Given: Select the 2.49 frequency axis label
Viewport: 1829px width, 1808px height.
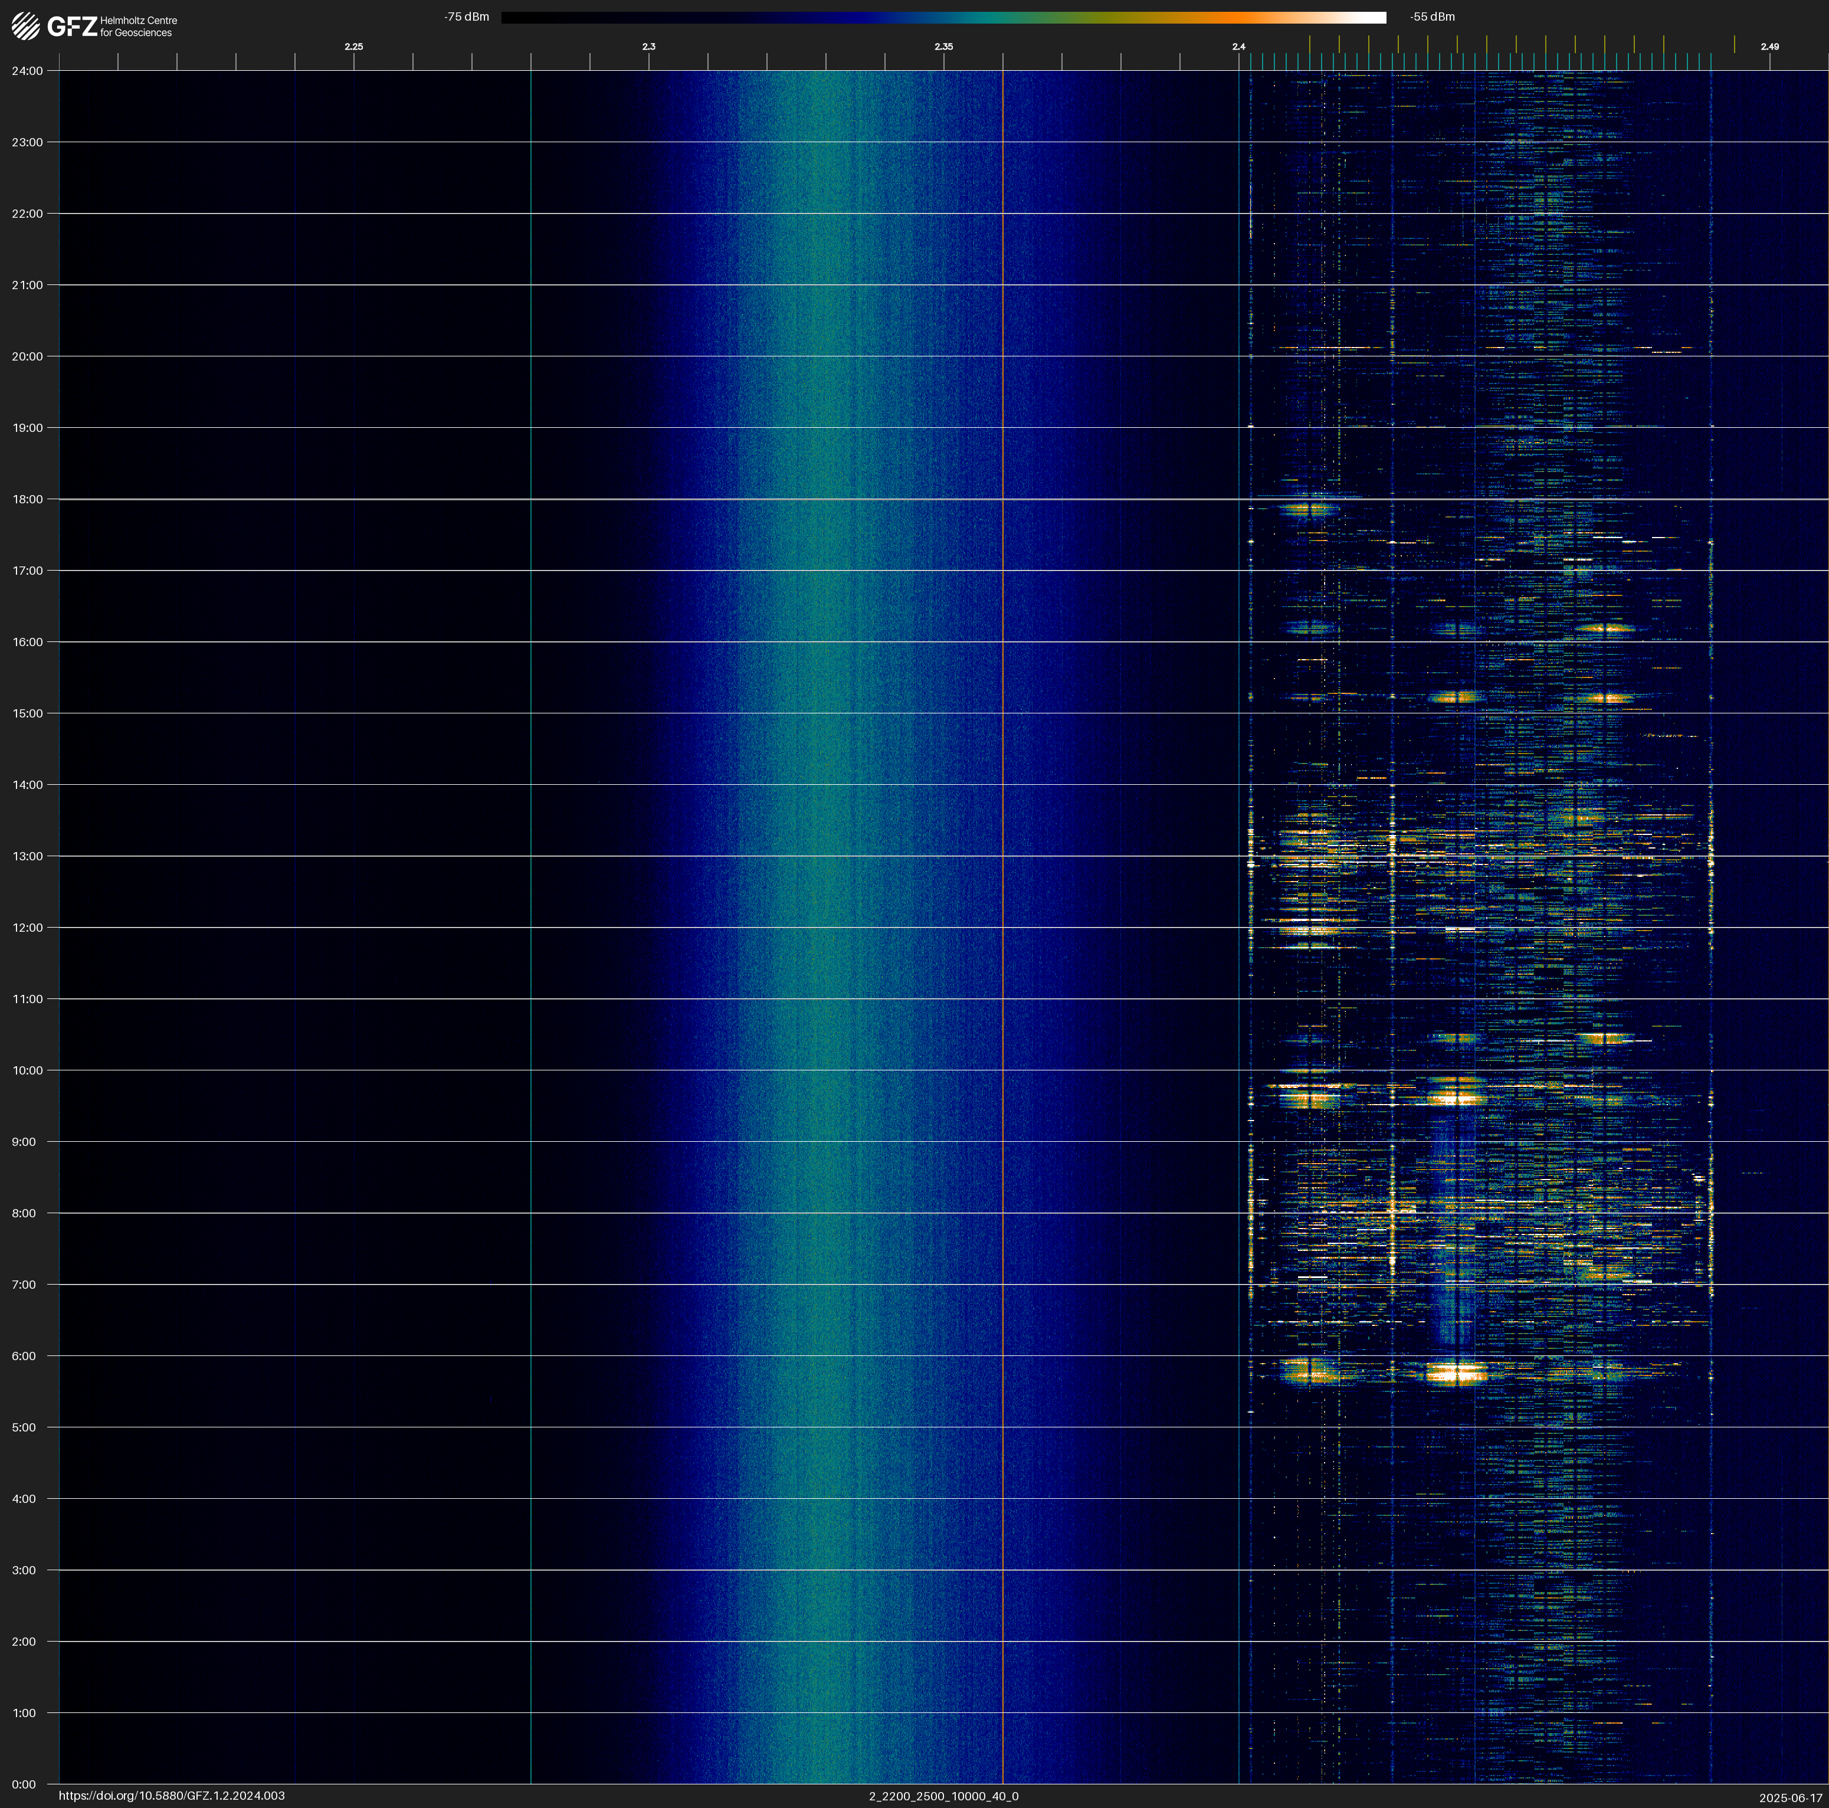Looking at the screenshot, I should click(1768, 47).
